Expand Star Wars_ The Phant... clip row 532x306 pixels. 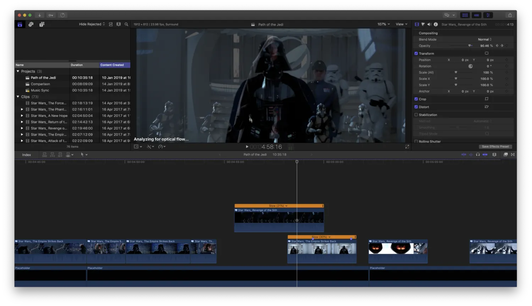(22, 109)
